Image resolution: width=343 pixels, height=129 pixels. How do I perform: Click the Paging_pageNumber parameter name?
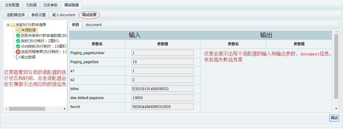pyautogui.click(x=87, y=53)
